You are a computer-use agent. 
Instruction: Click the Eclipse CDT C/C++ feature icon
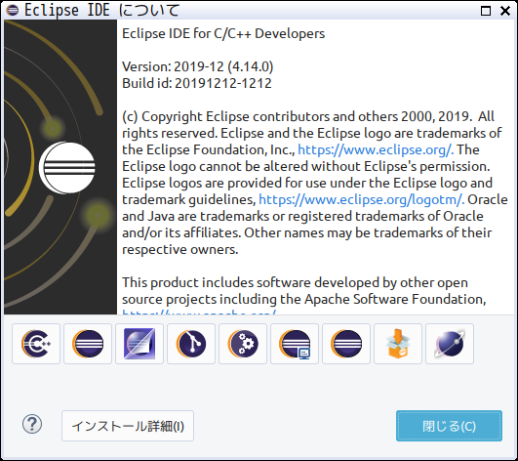click(x=36, y=344)
